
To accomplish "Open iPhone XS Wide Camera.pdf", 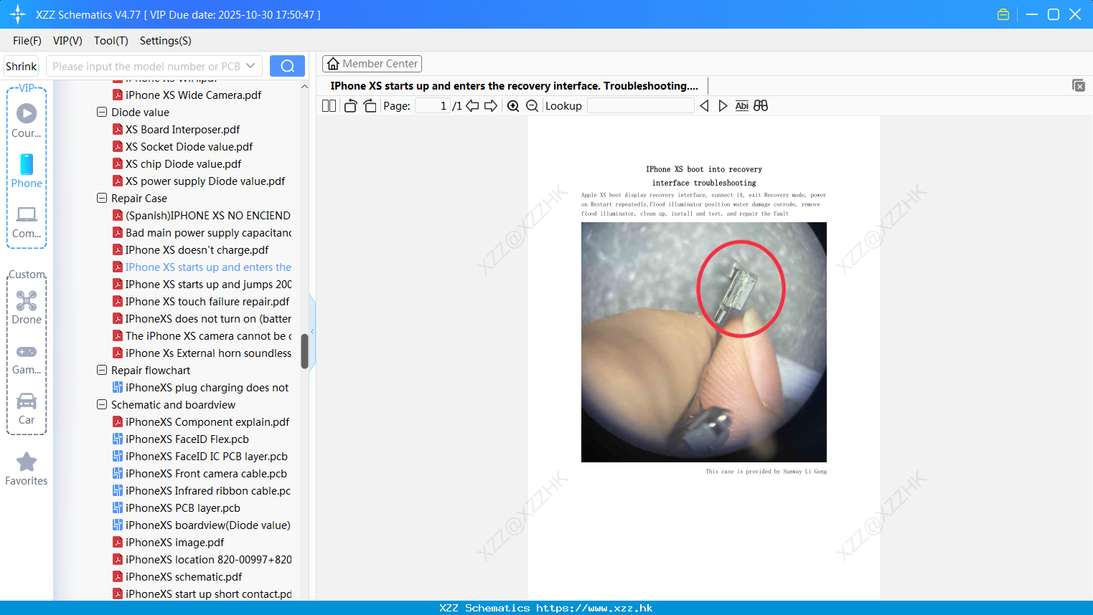I will click(193, 95).
